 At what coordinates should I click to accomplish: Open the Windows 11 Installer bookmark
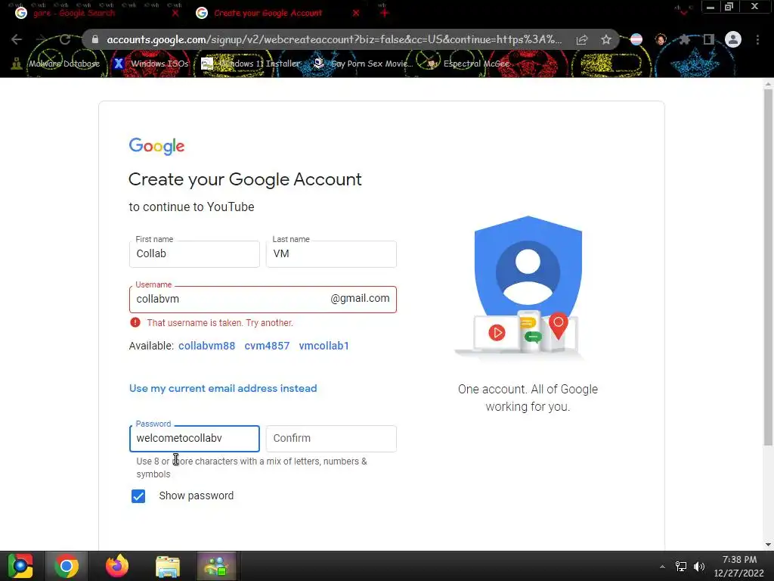[x=251, y=64]
